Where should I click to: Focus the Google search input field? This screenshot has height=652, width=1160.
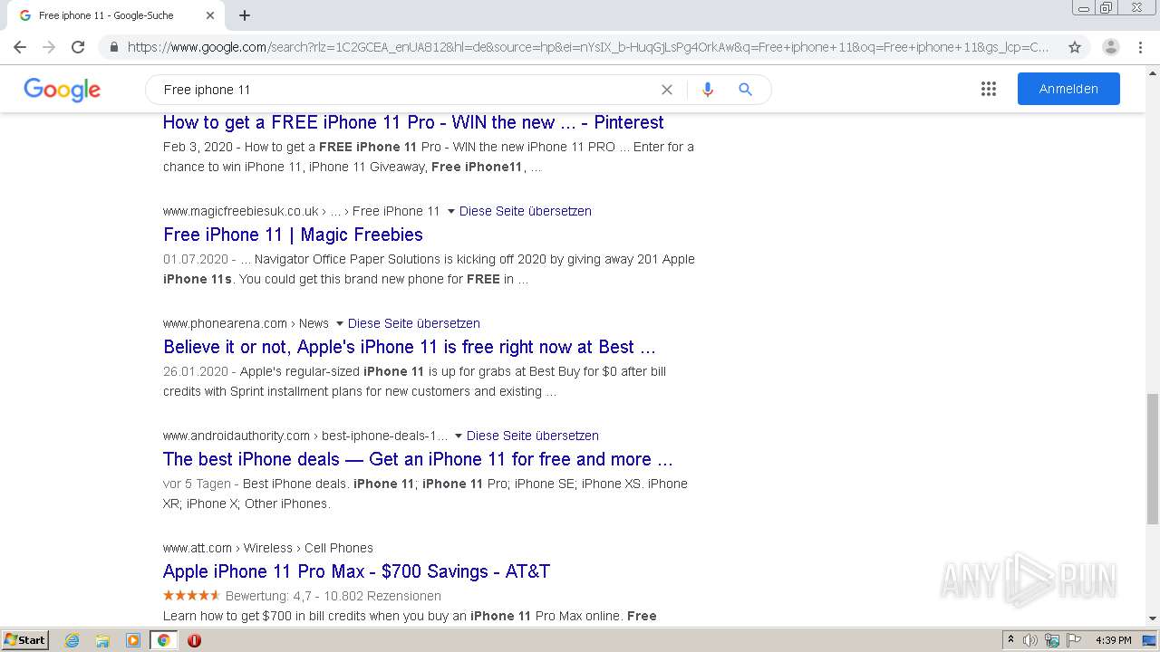point(408,90)
